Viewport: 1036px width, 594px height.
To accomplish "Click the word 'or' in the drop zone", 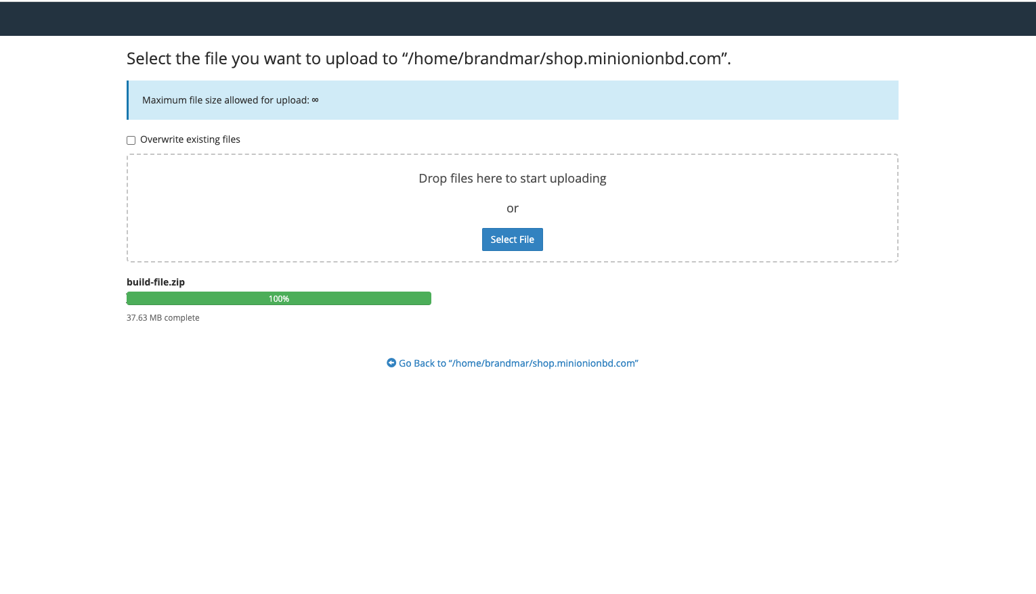I will [x=513, y=208].
